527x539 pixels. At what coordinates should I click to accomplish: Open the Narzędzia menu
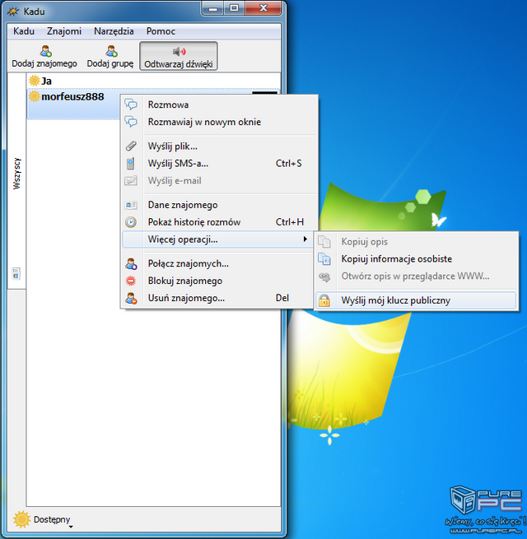114,31
